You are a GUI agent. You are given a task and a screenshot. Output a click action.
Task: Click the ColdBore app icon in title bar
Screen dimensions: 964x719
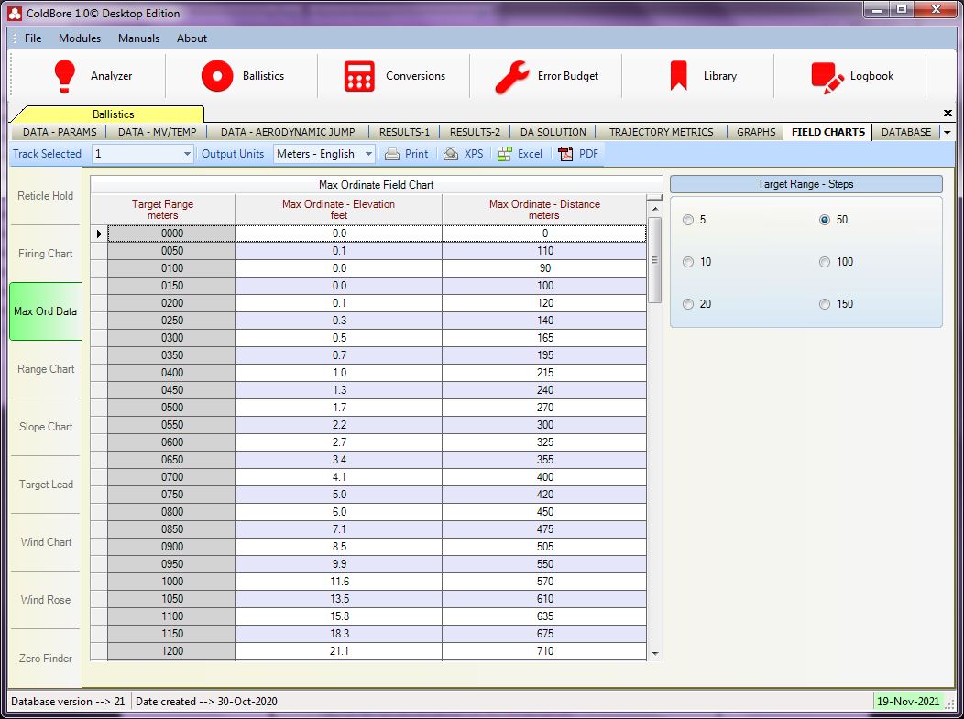[15, 13]
